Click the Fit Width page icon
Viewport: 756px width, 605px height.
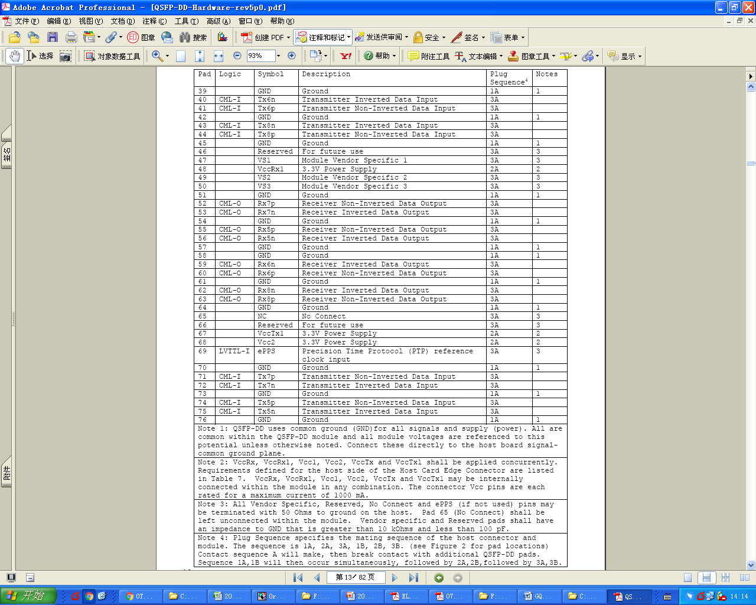[219, 56]
